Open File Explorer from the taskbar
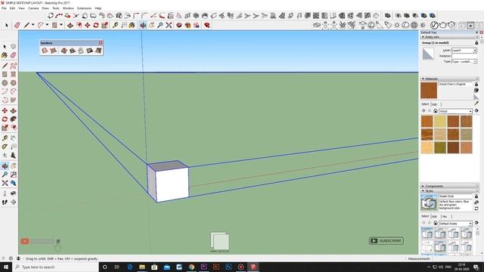This screenshot has width=484, height=272. tap(142, 267)
